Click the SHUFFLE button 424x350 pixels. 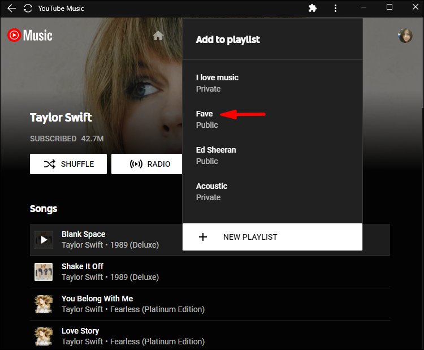coord(68,164)
